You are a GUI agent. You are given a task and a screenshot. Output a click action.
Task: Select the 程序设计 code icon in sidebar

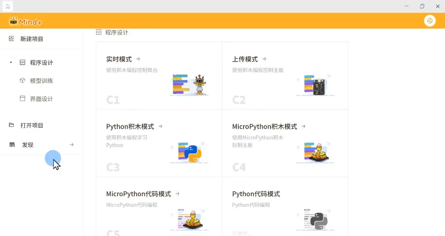point(22,62)
